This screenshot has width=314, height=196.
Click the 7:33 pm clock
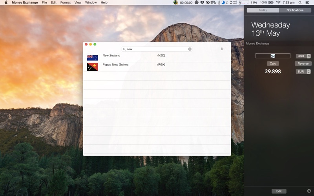(x=288, y=2)
